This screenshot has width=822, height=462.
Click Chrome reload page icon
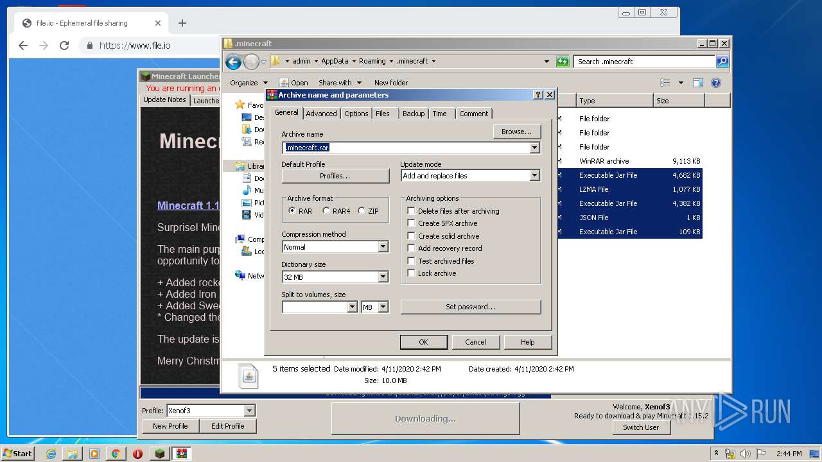pyautogui.click(x=64, y=46)
